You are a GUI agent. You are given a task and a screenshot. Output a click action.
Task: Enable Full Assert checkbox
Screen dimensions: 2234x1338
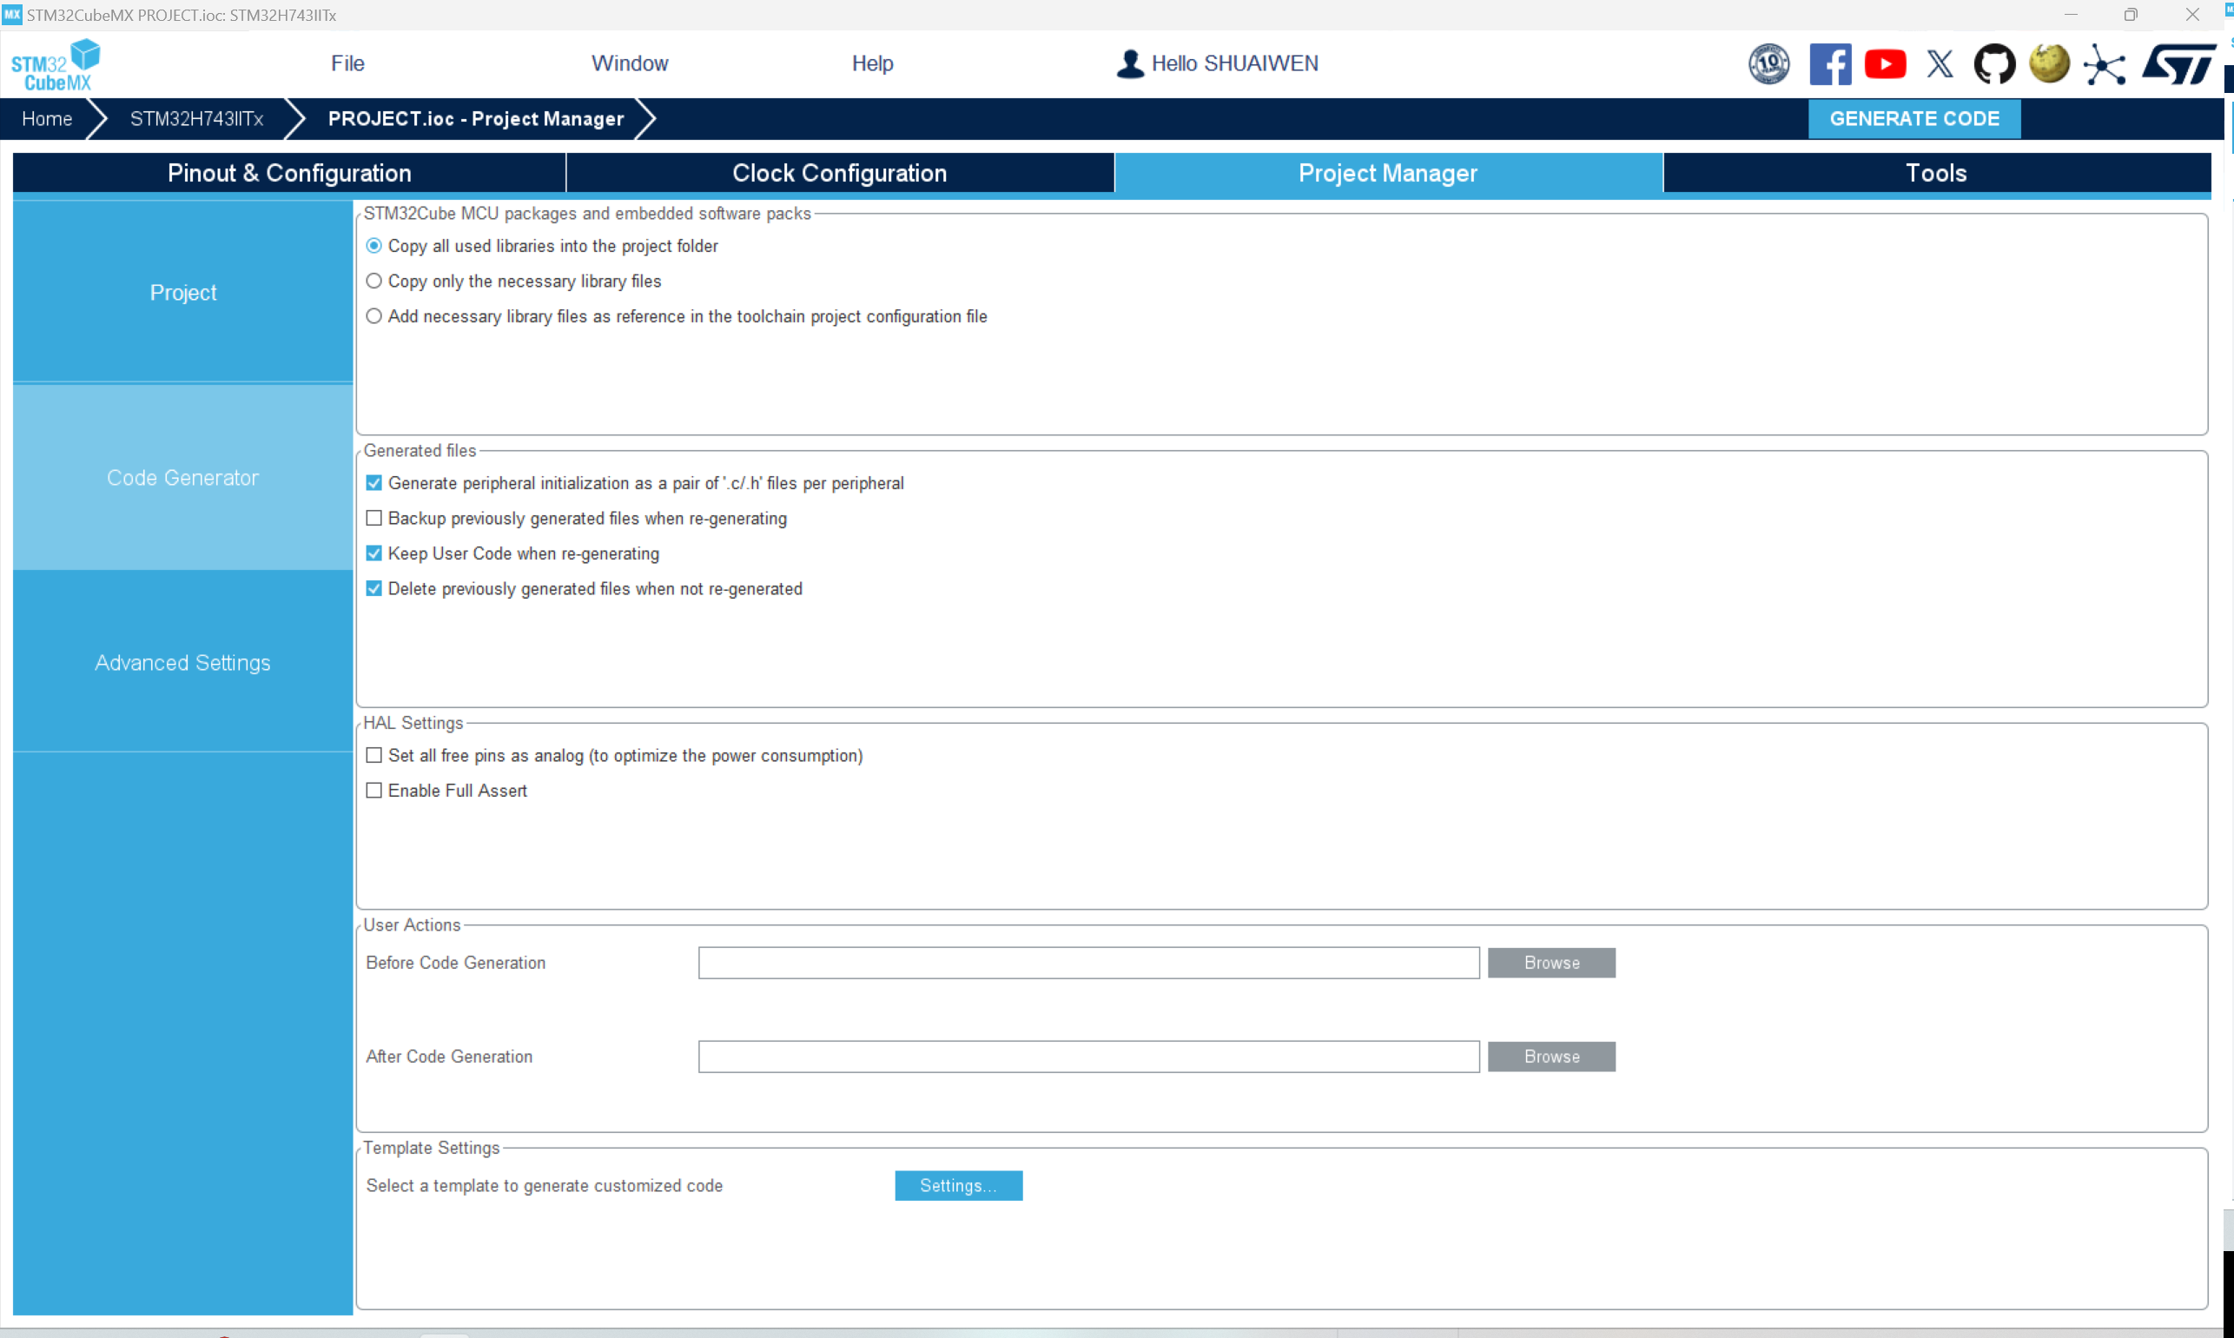(374, 792)
